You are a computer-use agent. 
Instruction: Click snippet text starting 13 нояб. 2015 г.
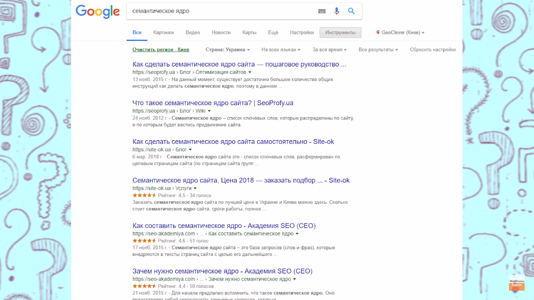tap(233, 83)
